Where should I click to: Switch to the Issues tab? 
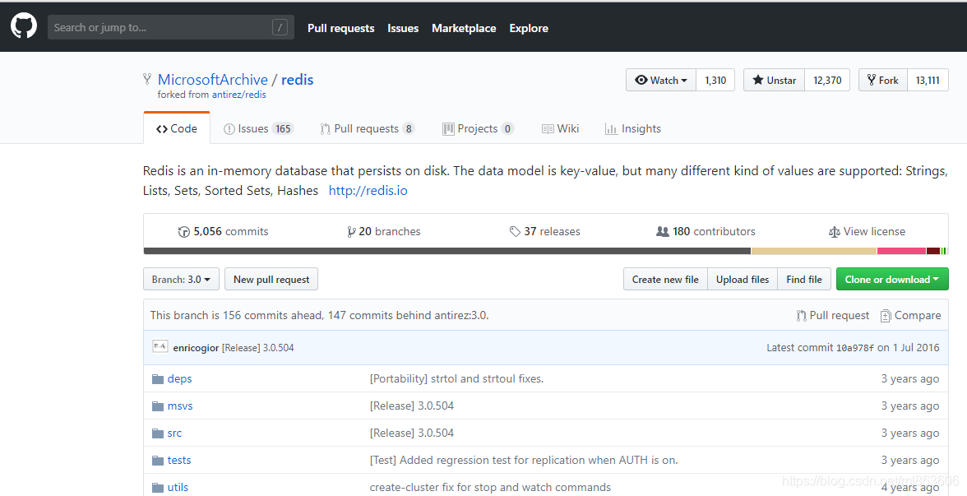pos(257,129)
